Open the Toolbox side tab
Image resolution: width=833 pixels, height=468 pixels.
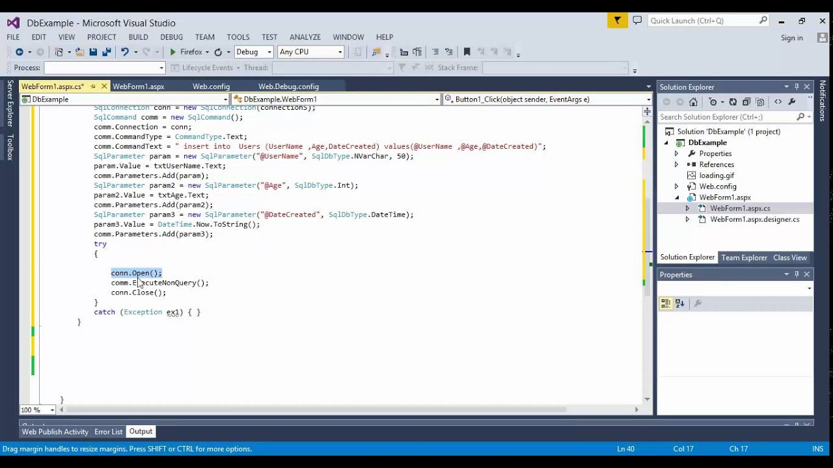coord(10,147)
